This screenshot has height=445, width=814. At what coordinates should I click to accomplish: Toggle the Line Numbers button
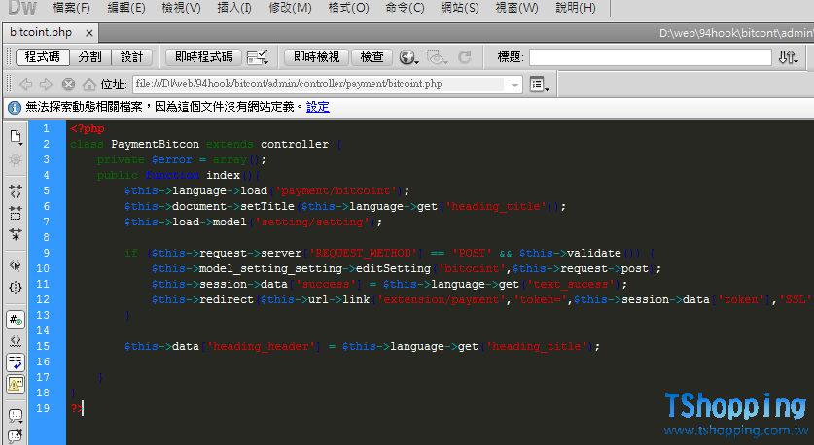click(16, 319)
